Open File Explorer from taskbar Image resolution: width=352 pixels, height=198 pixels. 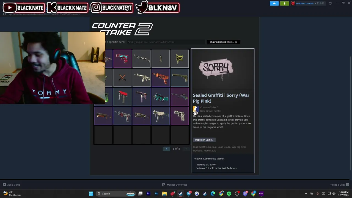[x=164, y=194]
